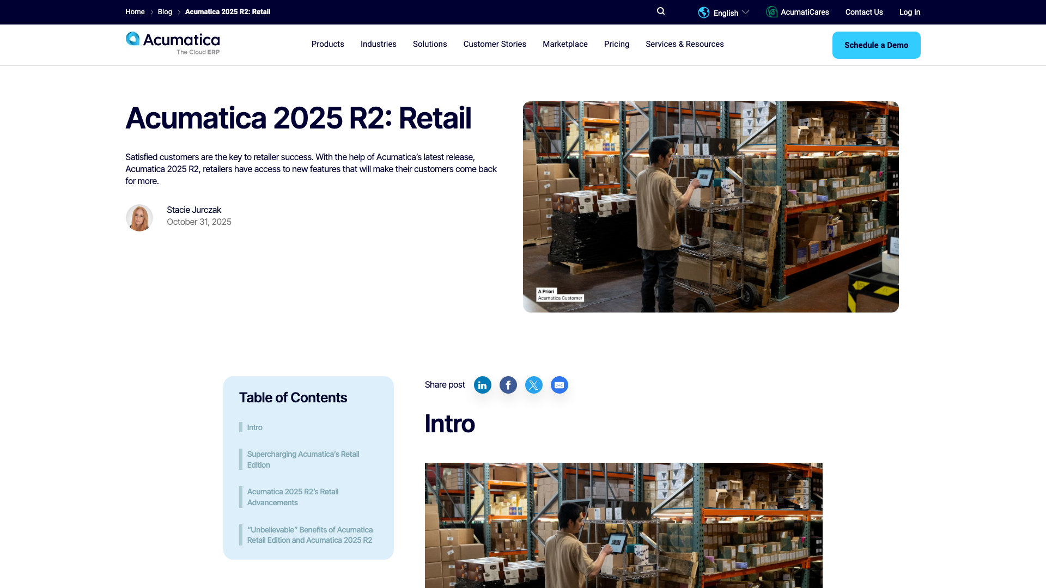The height and width of the screenshot is (588, 1046).
Task: Click the globe language icon
Action: pos(704,13)
